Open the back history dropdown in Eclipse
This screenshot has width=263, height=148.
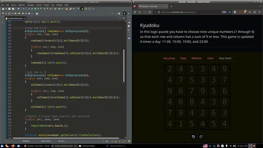(x=26, y=14)
